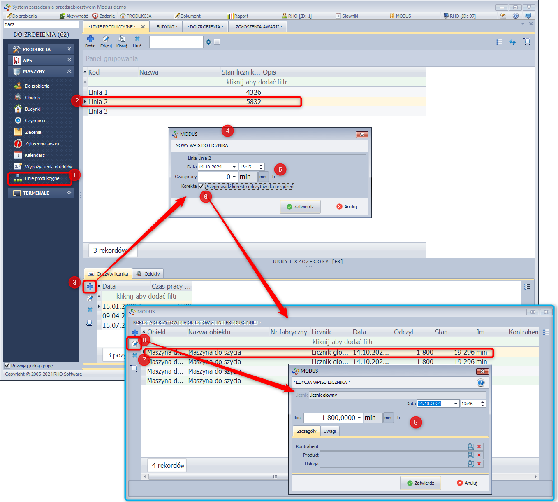
Task: Open Kalendarz from the Maszyny menu
Action: click(x=35, y=155)
